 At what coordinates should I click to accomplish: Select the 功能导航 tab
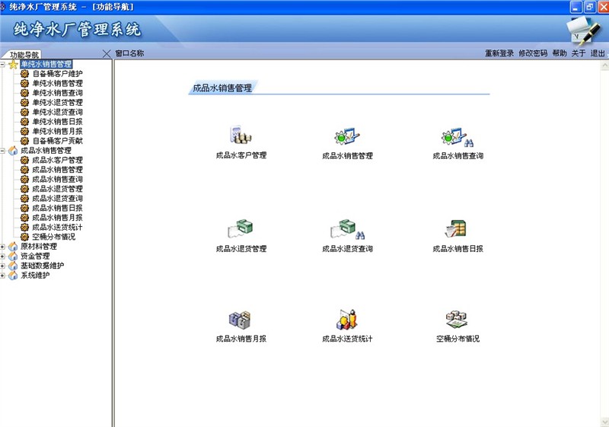[24, 55]
